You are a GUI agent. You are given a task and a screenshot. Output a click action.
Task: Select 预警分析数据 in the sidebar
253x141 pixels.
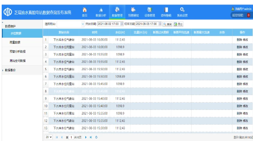click(x=22, y=52)
